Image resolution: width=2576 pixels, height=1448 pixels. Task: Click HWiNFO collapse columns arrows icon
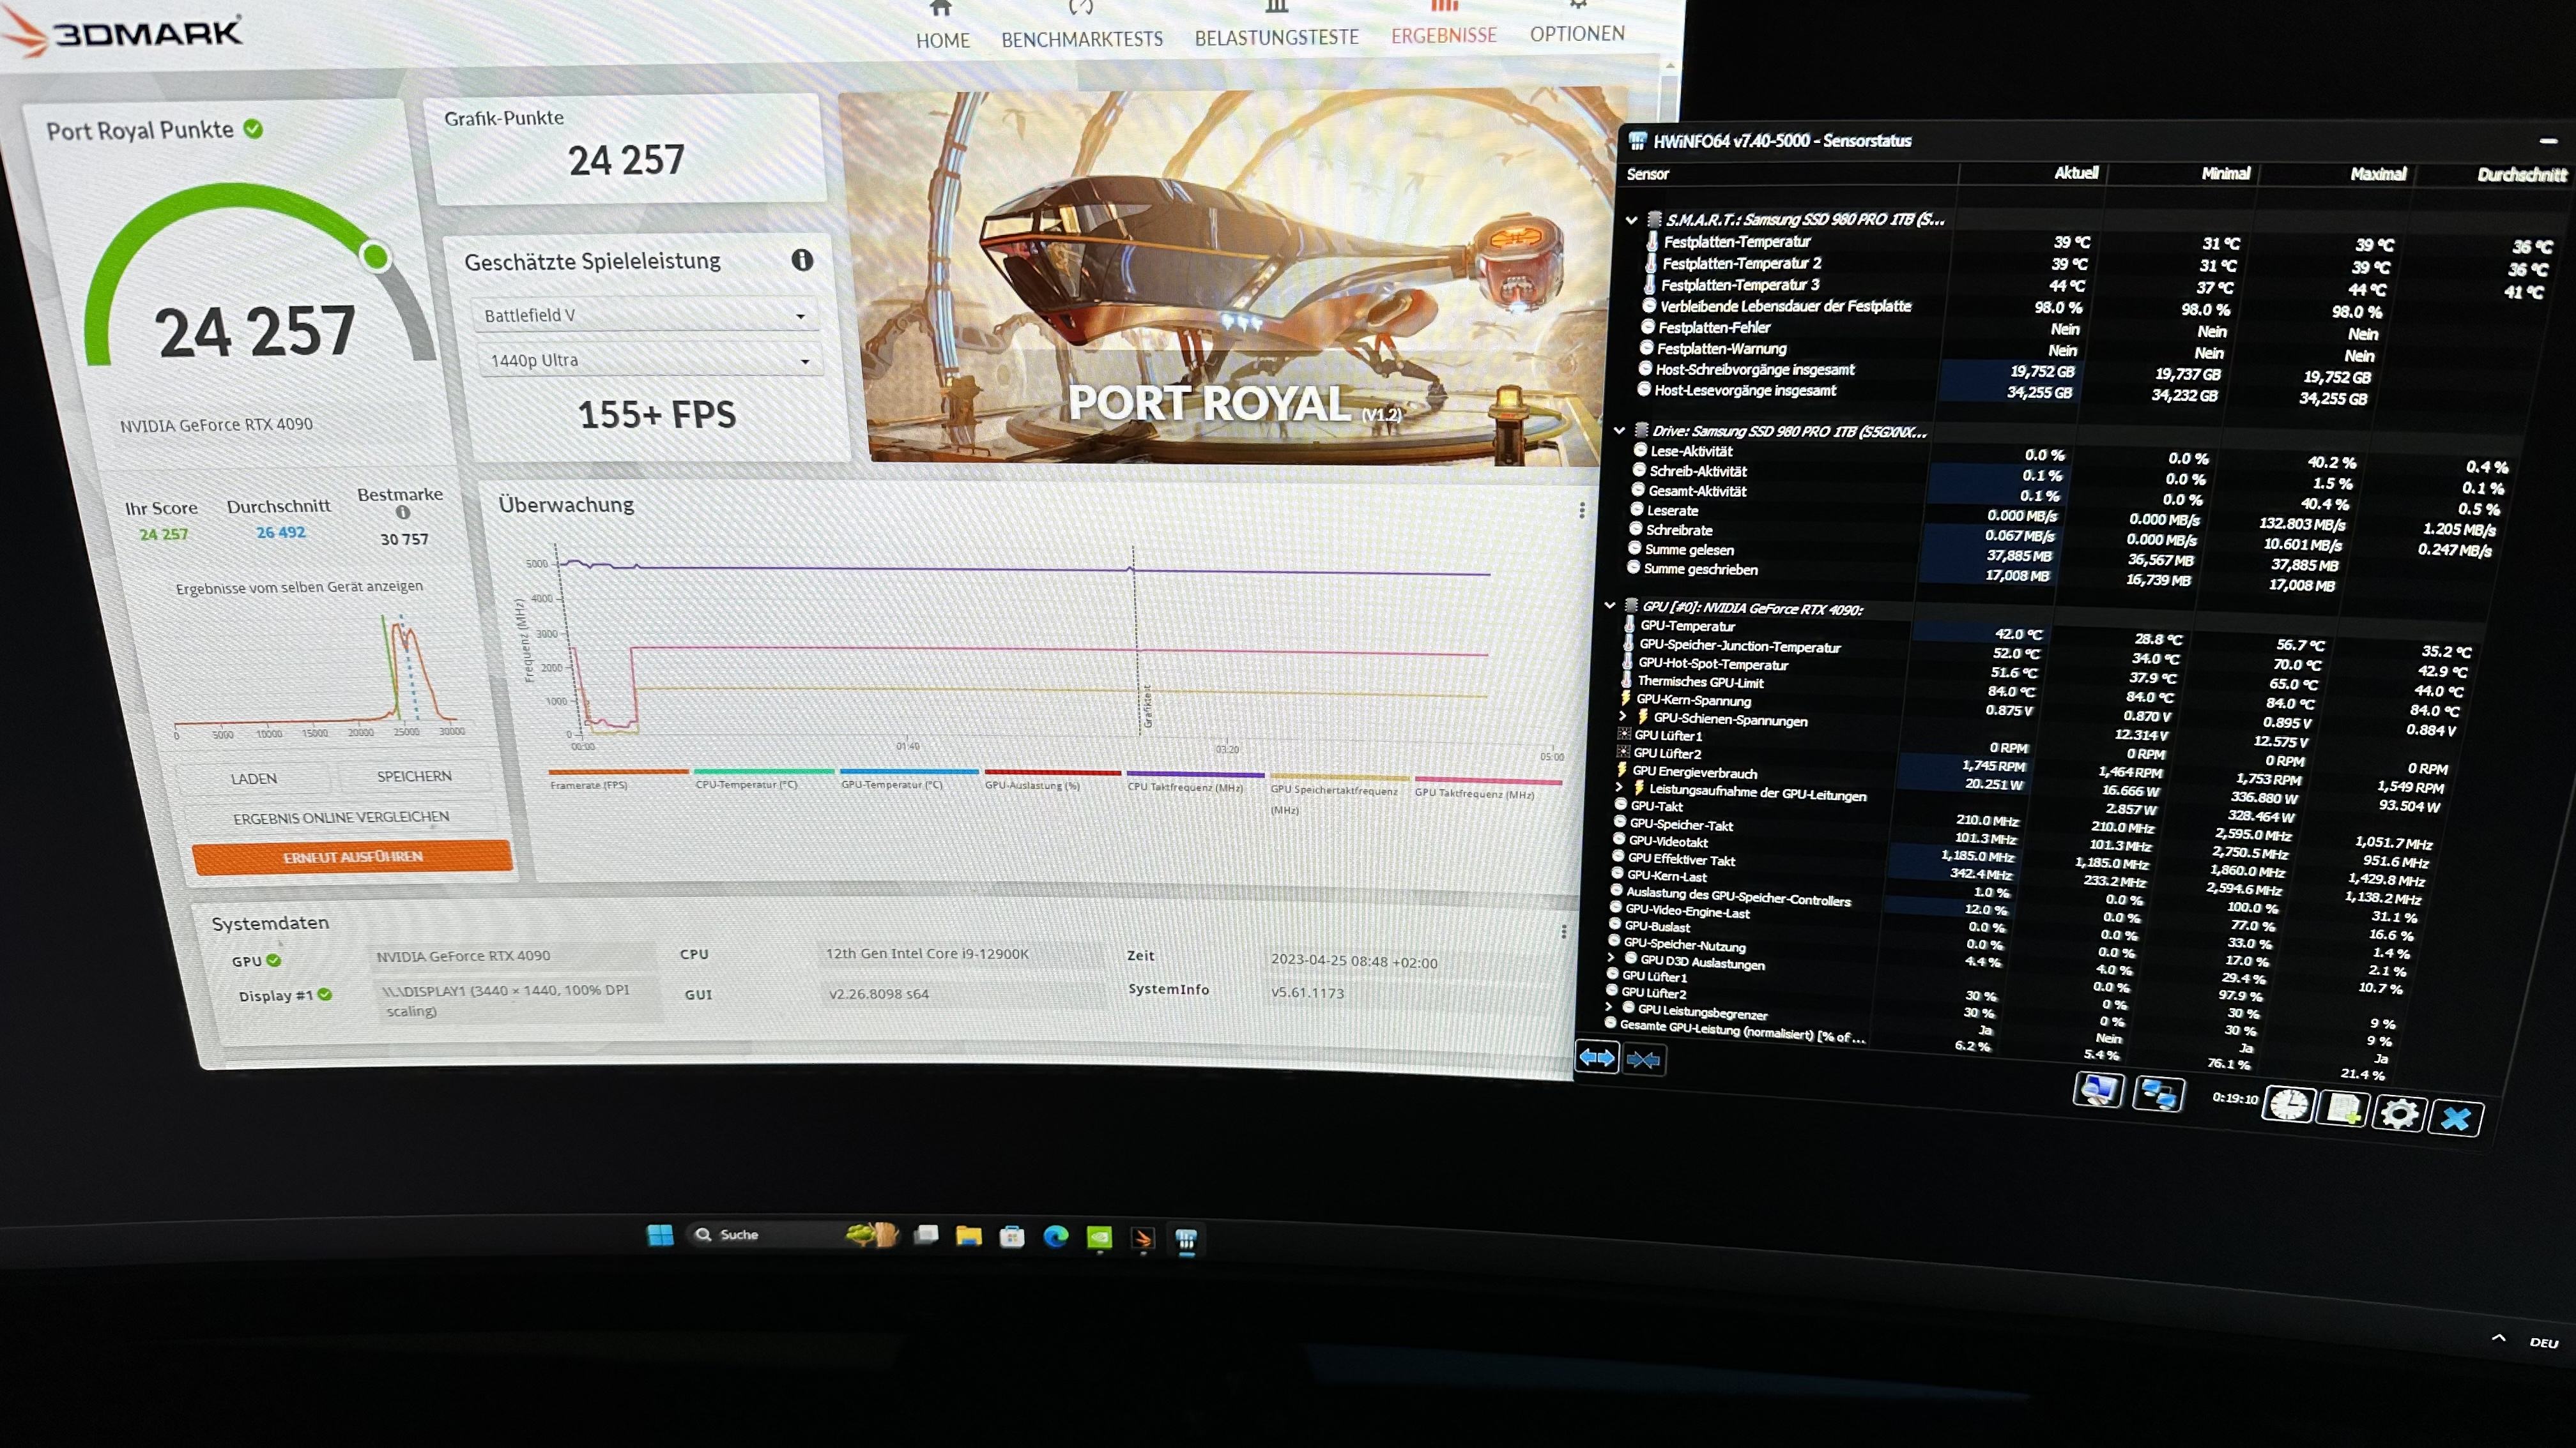[x=1643, y=1059]
